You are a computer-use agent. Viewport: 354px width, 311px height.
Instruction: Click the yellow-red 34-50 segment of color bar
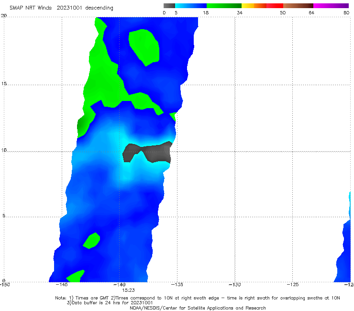click(262, 6)
